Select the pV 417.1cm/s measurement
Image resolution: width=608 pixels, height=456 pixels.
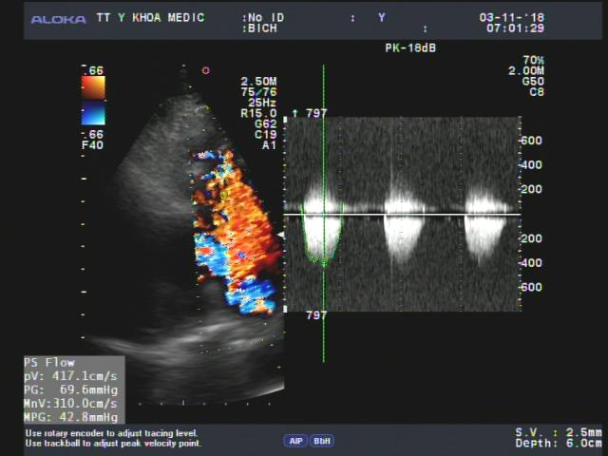click(x=72, y=376)
